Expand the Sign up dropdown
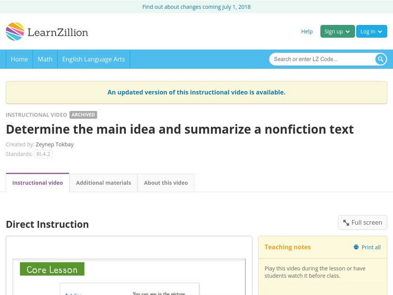This screenshot has height=295, width=393. [337, 31]
